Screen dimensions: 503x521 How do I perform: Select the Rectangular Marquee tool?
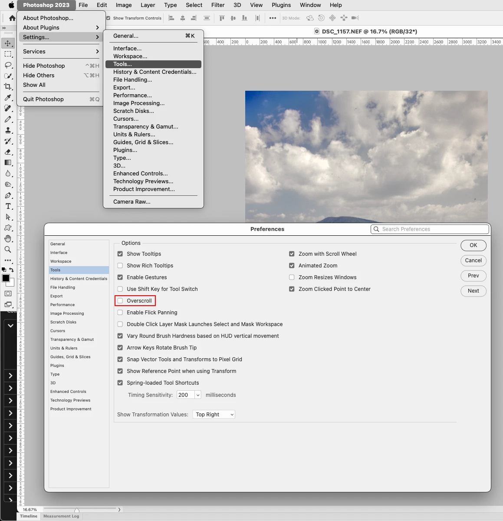point(8,54)
